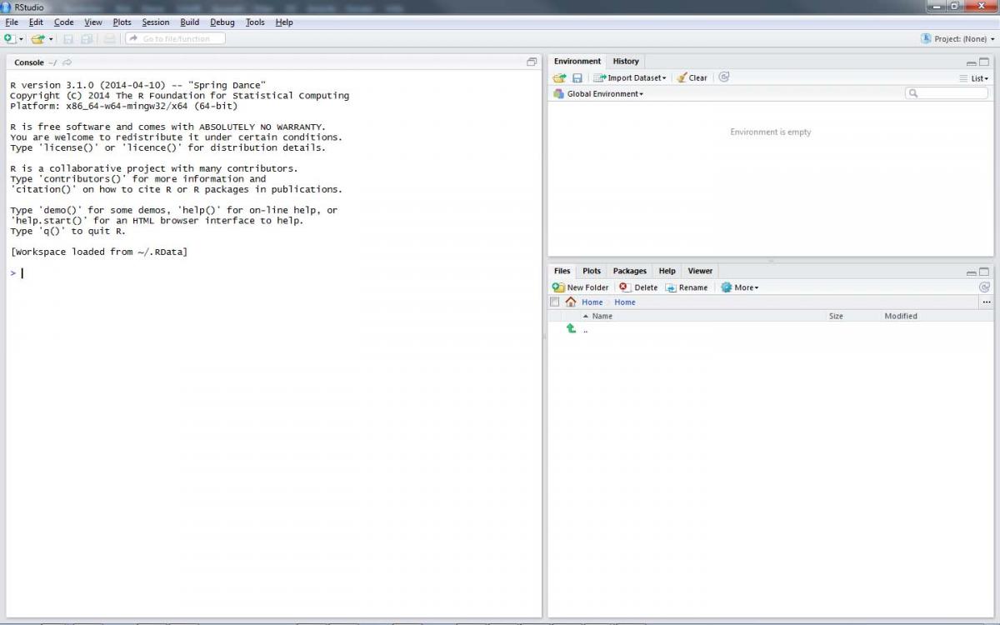Open the New File dropdown arrow
Viewport: 1000px width, 625px height.
coord(21,39)
